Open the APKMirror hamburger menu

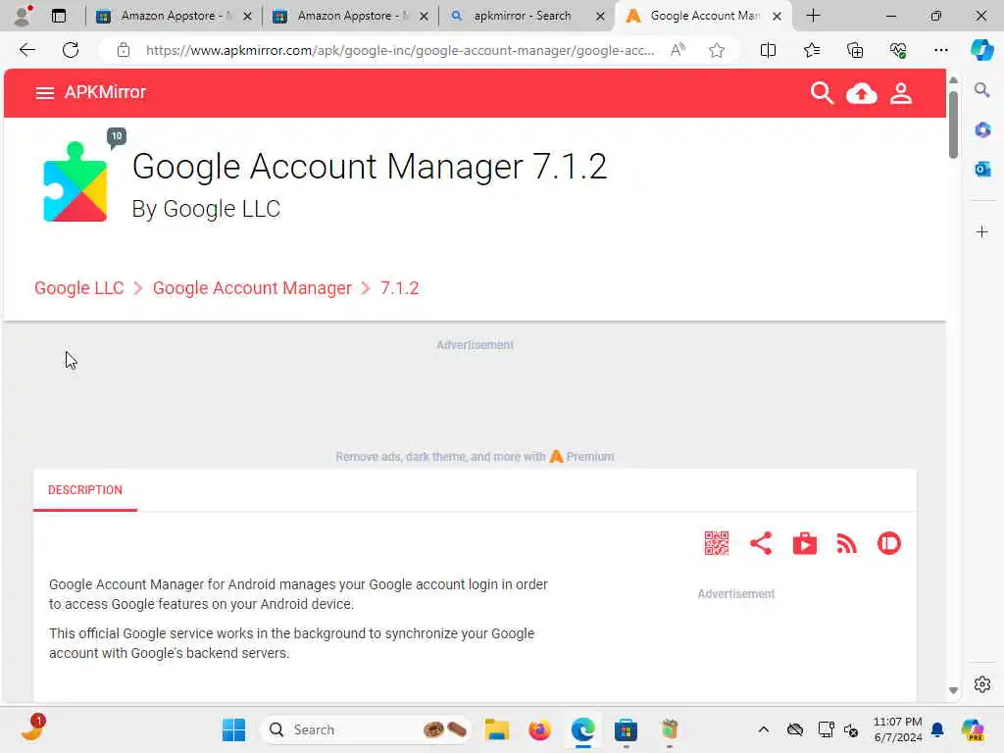pyautogui.click(x=44, y=93)
